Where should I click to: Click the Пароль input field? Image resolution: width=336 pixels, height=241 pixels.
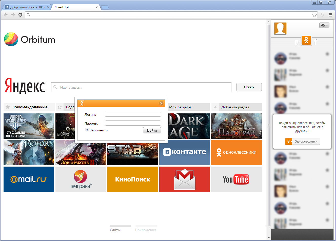133,123
